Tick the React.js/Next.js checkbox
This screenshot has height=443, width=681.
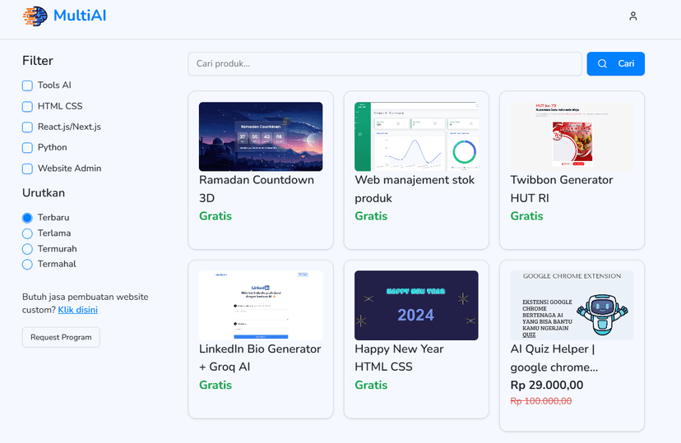coord(27,127)
